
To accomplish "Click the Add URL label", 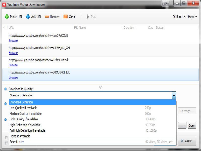I will click(x=36, y=17).
